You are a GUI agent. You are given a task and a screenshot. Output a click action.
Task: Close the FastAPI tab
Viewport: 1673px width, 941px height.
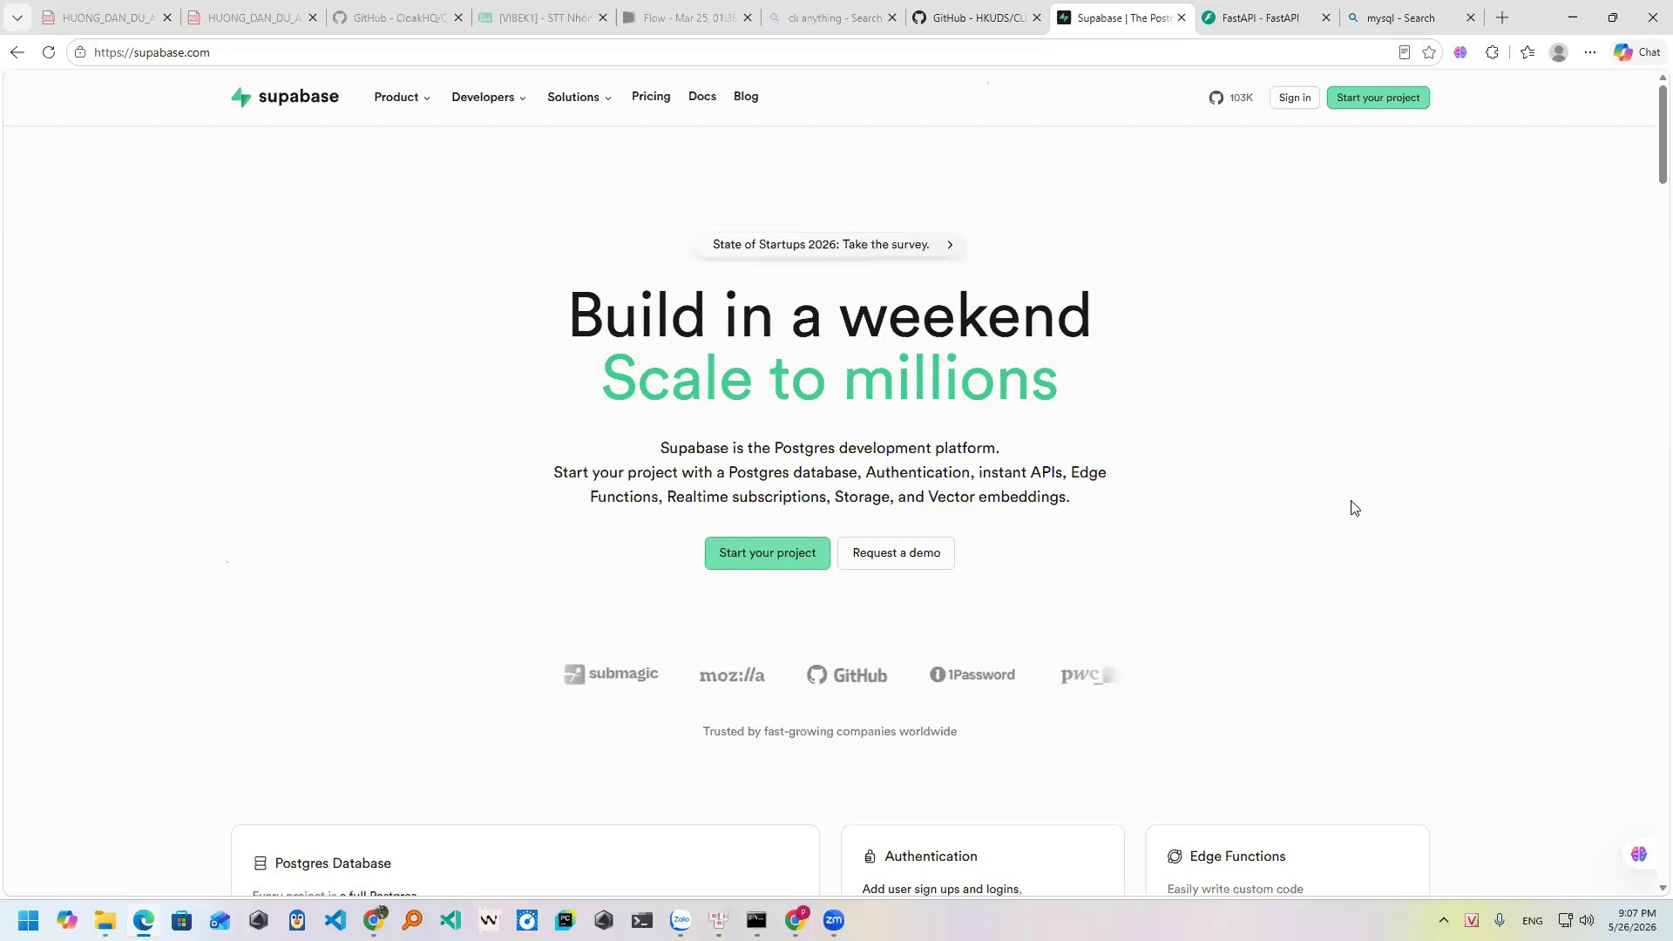click(1326, 17)
